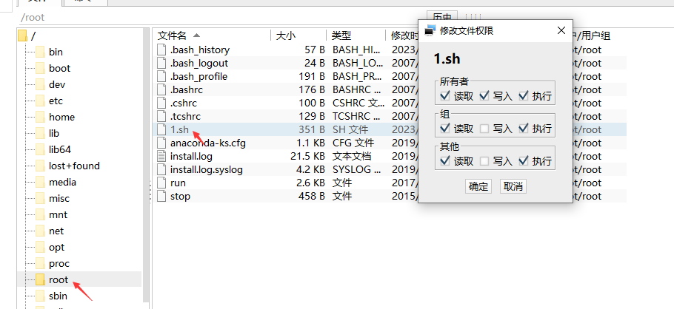The width and height of the screenshot is (674, 309).
Task: Uncheck owner write permission checkbox
Action: (484, 96)
